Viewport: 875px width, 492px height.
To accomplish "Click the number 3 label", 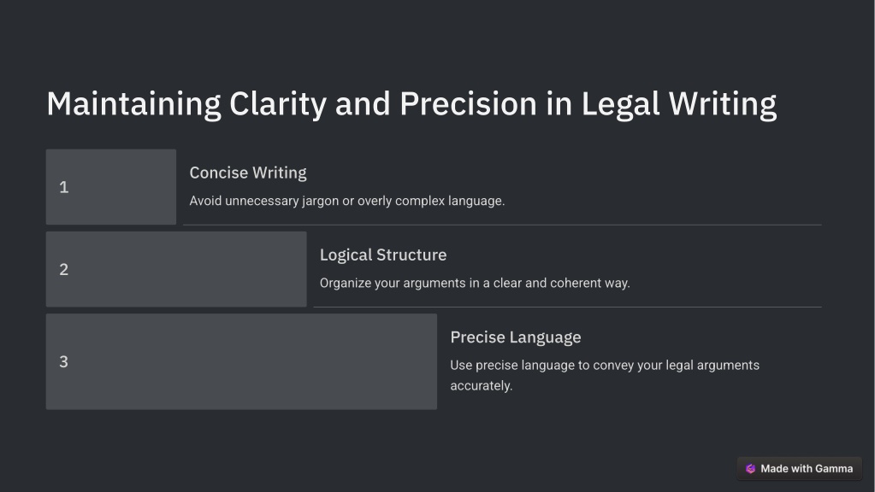I will [x=63, y=362].
